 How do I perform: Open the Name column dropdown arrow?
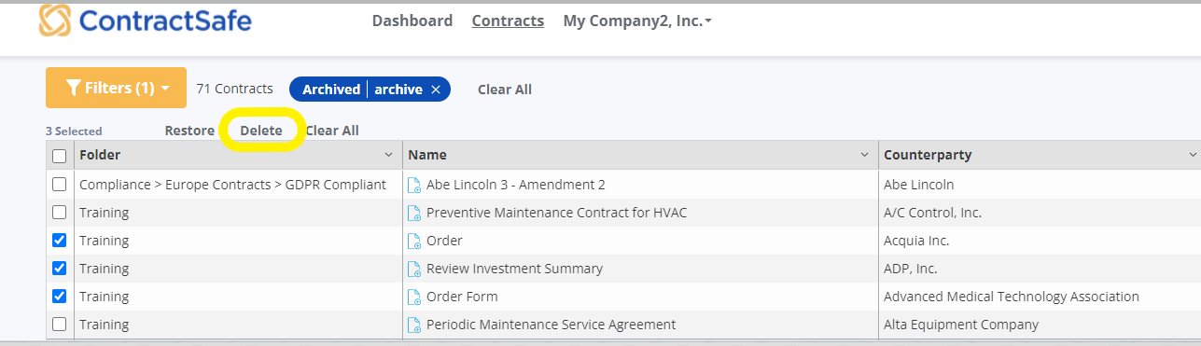[x=865, y=155]
